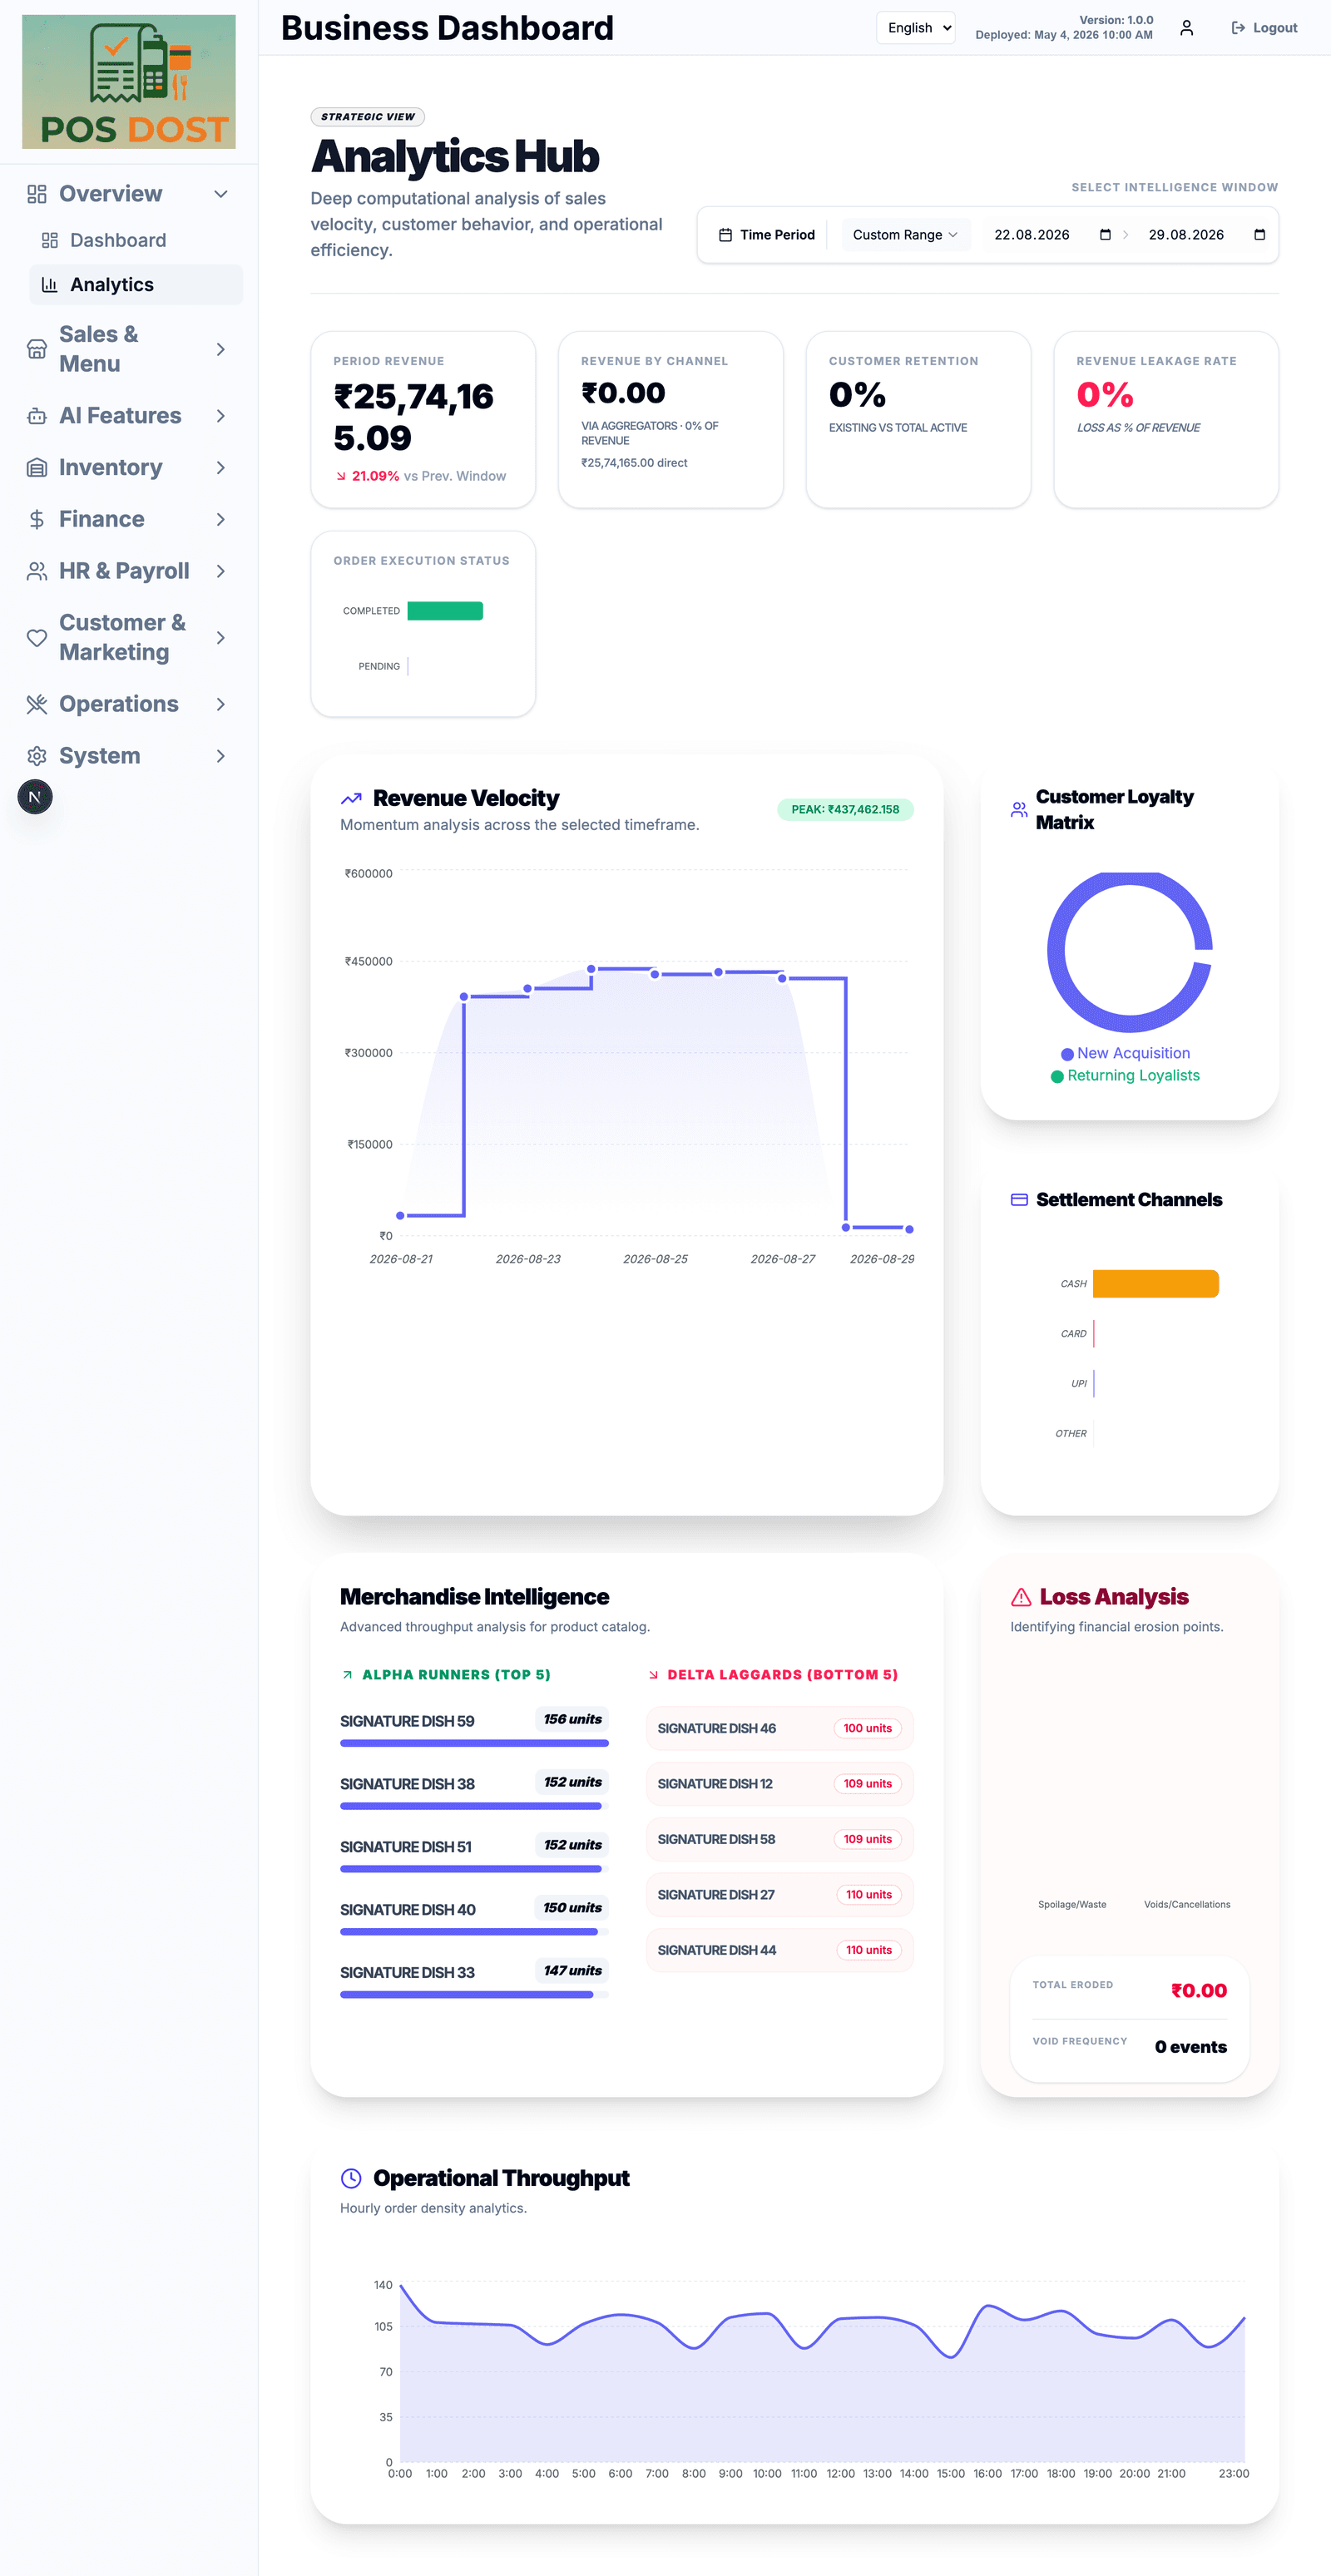1331x2576 pixels.
Task: Click the Strategic View label badge
Action: tap(368, 117)
